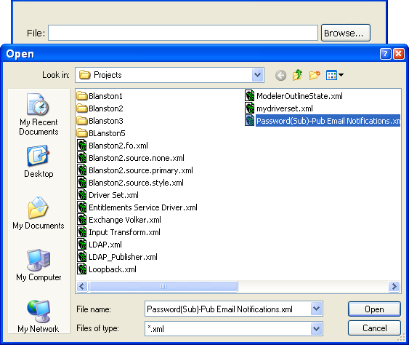Click the Exchange Volker.xml file icon
This screenshot has height=345, width=409.
tap(82, 220)
